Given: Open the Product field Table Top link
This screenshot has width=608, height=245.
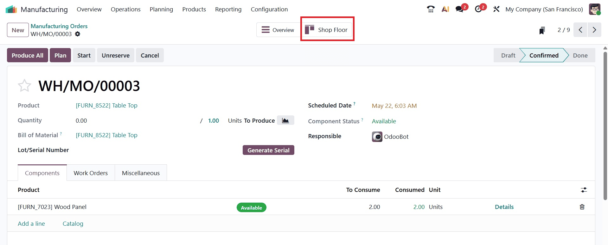Looking at the screenshot, I should (106, 105).
